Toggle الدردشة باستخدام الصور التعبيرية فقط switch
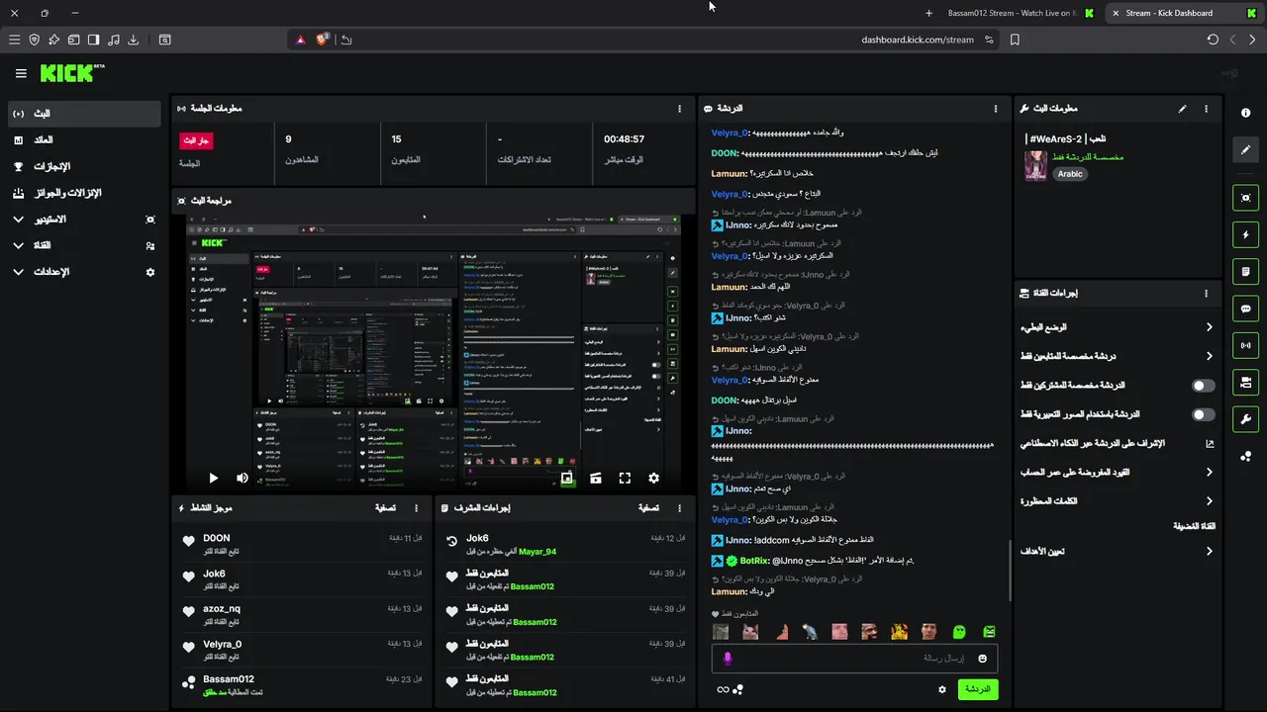This screenshot has height=712, width=1267. (x=1203, y=414)
